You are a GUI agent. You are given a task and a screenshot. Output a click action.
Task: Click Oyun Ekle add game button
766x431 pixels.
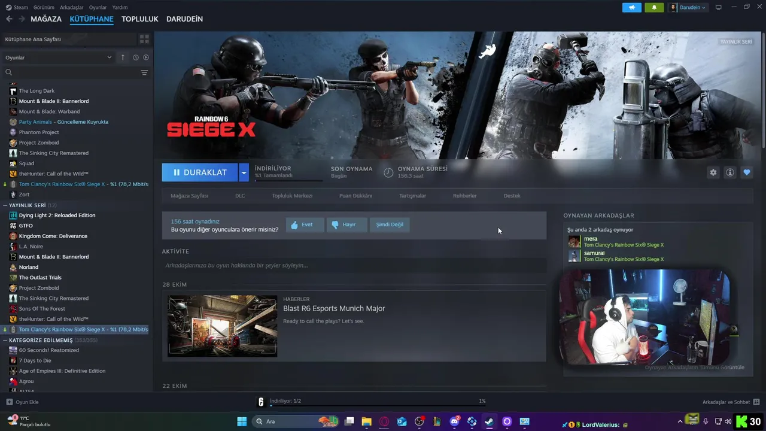click(22, 402)
